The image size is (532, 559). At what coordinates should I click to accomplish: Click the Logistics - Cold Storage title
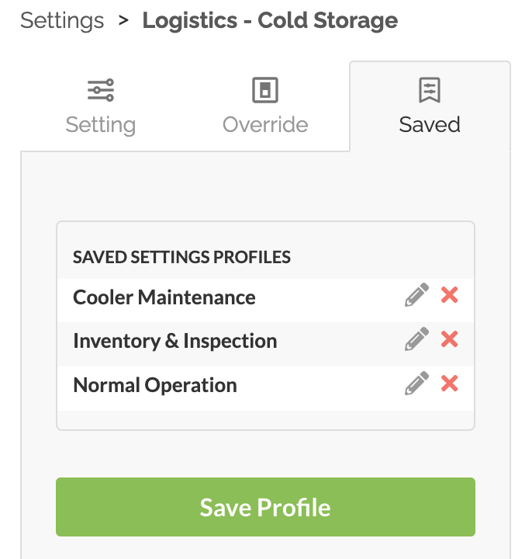tap(270, 21)
